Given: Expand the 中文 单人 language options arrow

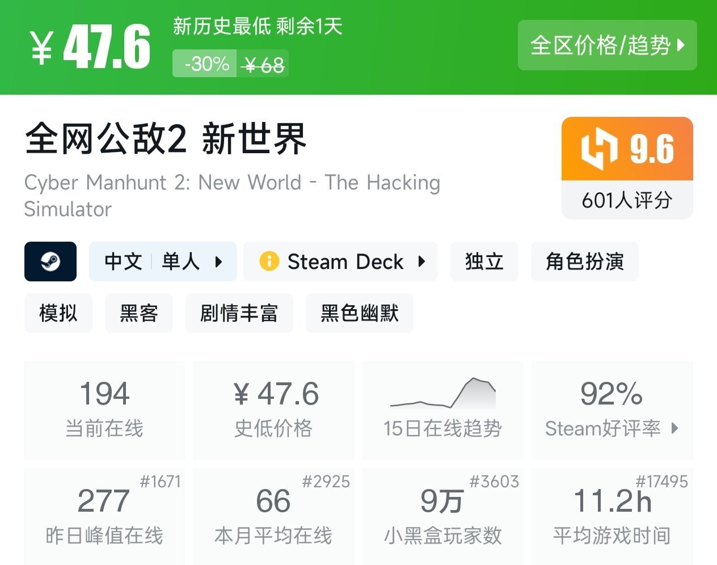Looking at the screenshot, I should (x=218, y=262).
